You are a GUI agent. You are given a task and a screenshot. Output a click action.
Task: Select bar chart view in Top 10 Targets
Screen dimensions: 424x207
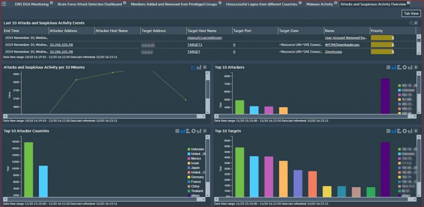tap(393, 131)
